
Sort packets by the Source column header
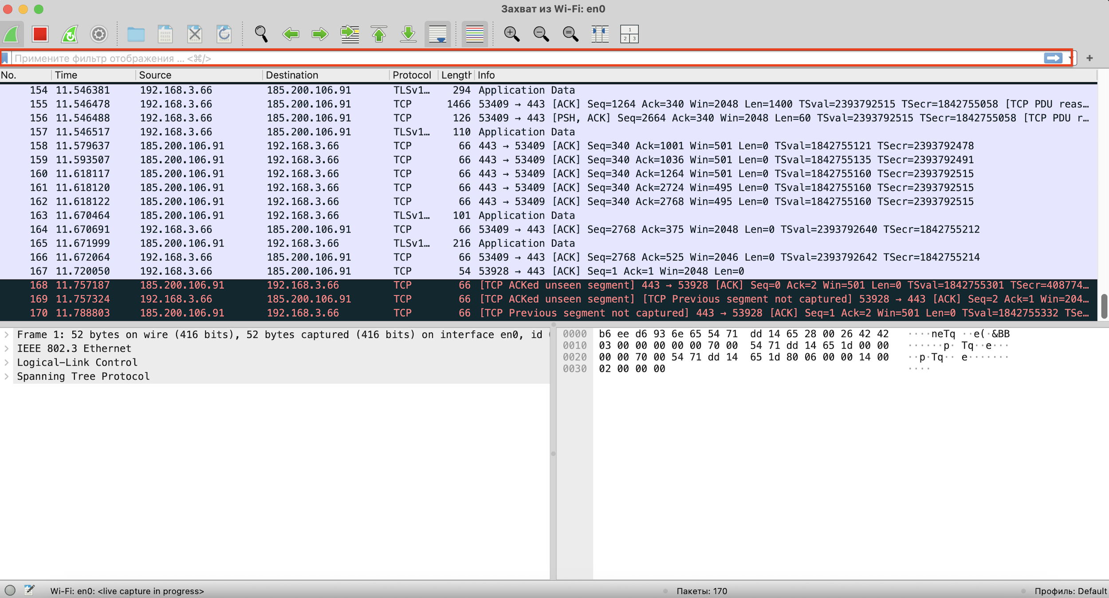pos(155,75)
